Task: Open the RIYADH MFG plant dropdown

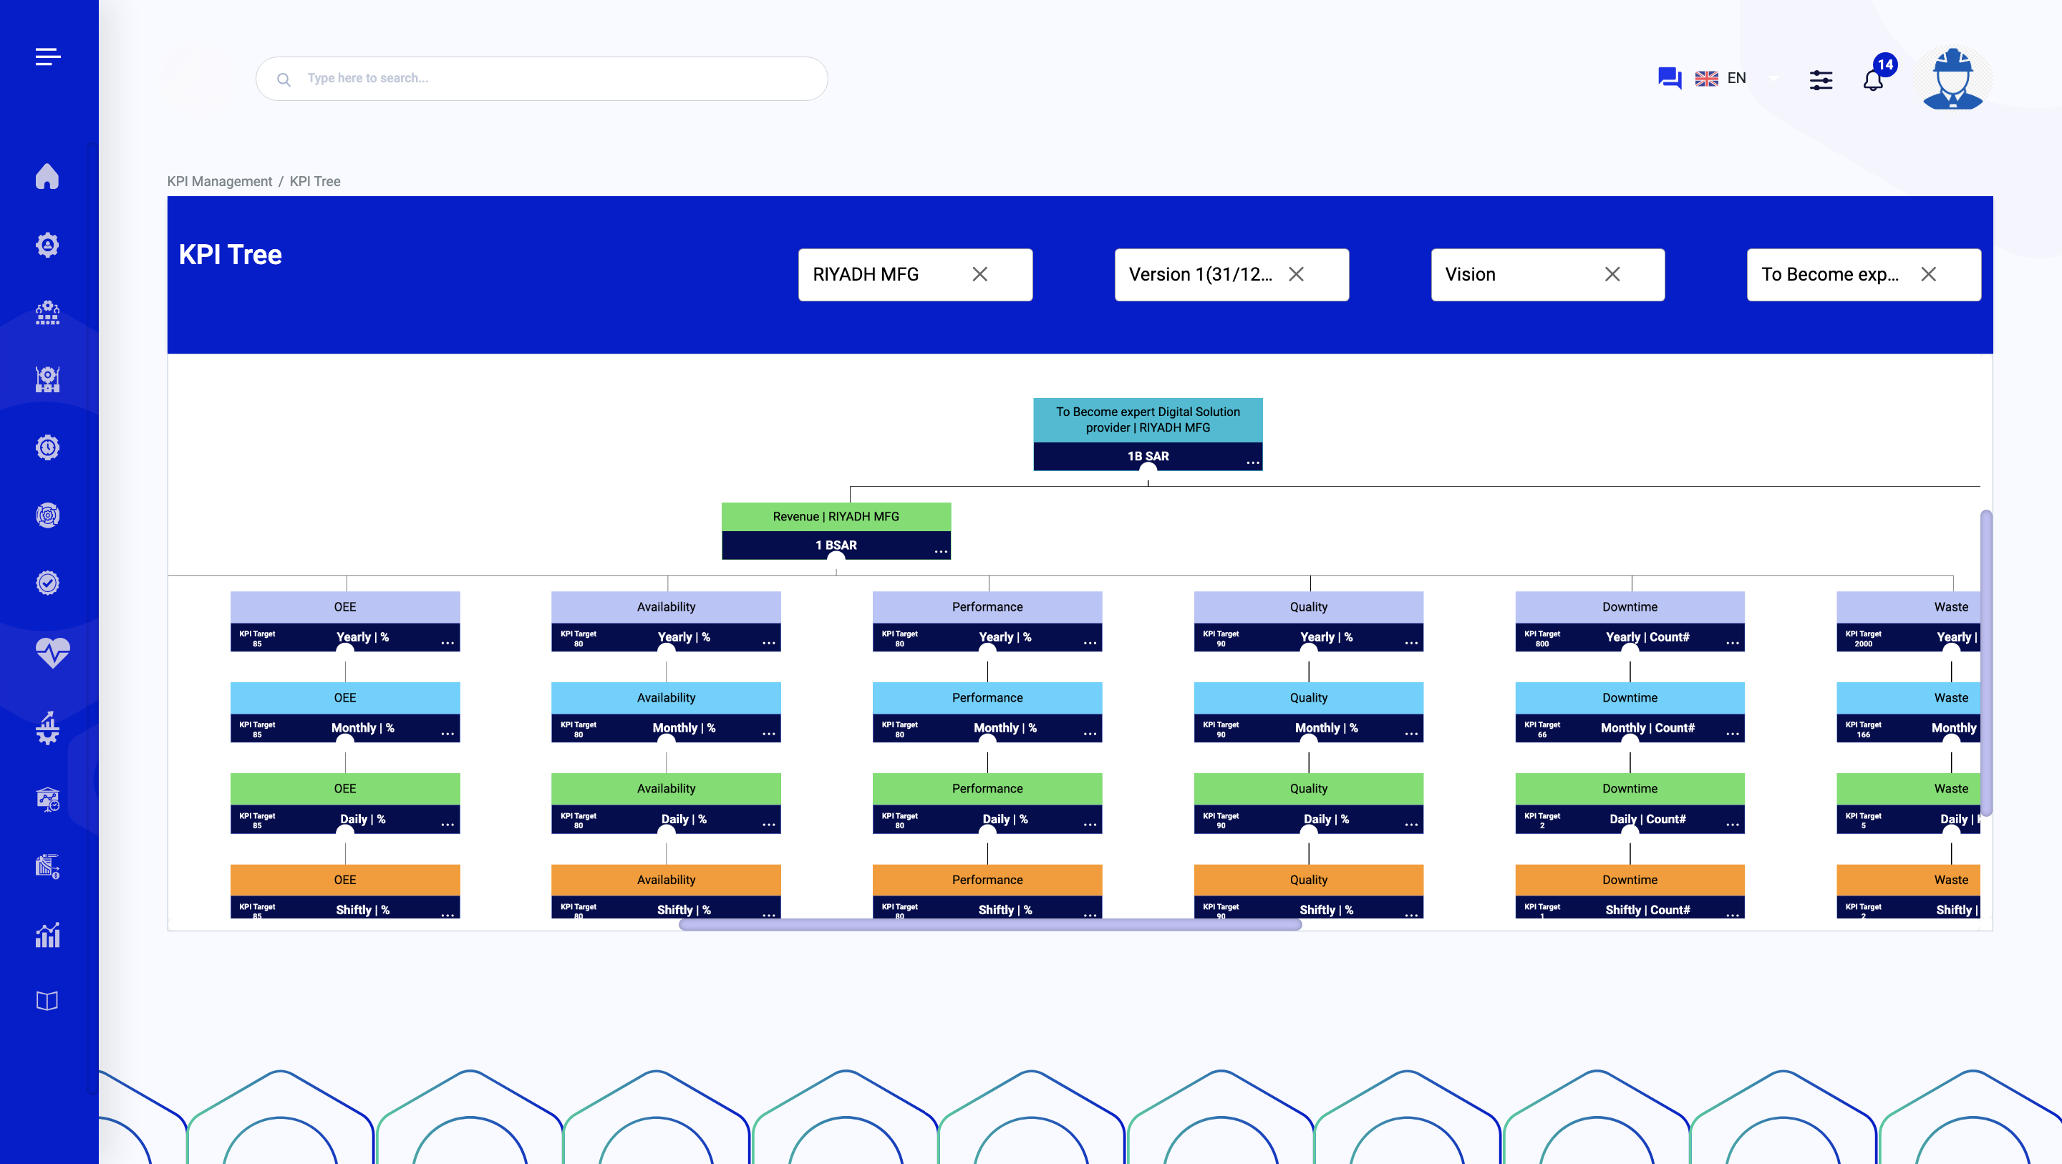Action: (915, 275)
